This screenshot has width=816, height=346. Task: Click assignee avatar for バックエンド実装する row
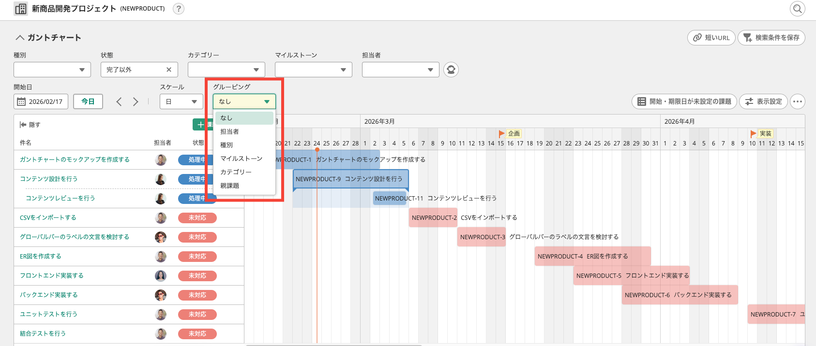tap(161, 295)
